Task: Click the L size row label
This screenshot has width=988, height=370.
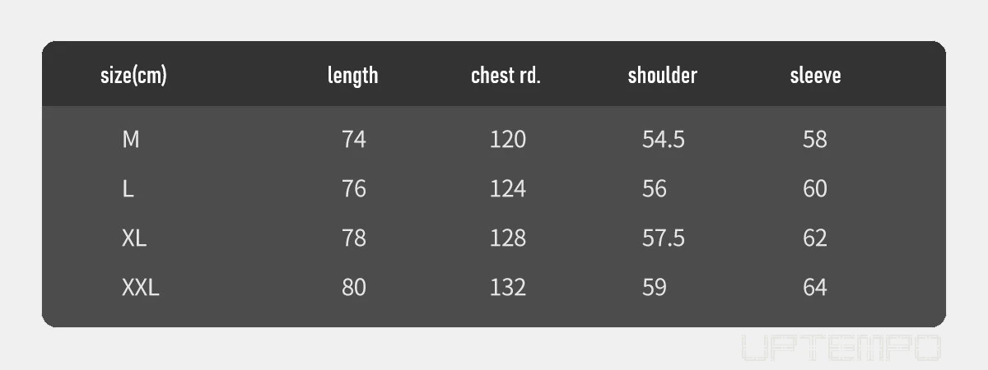Action: 128,189
